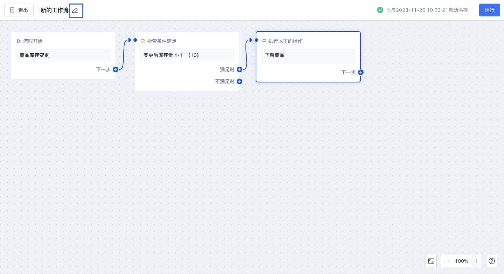Click the plus connector next to 不满足时

click(240, 81)
